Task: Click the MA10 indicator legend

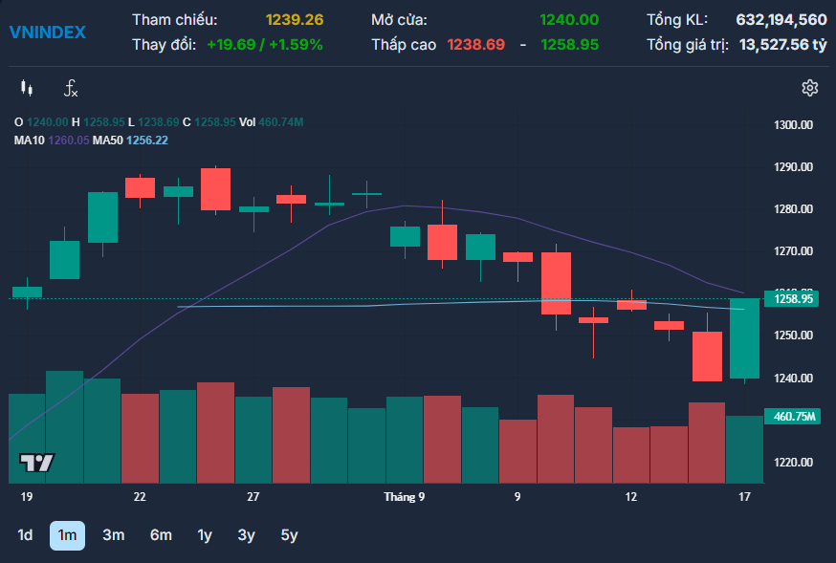Action: coord(53,141)
